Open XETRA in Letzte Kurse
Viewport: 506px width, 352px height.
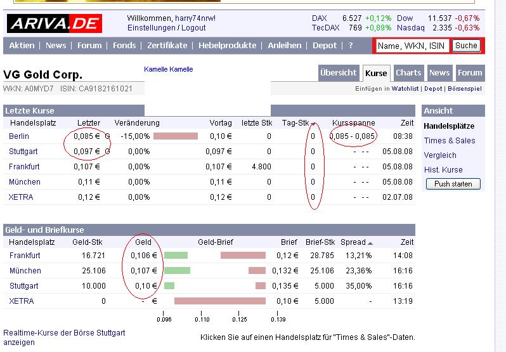coord(21,197)
